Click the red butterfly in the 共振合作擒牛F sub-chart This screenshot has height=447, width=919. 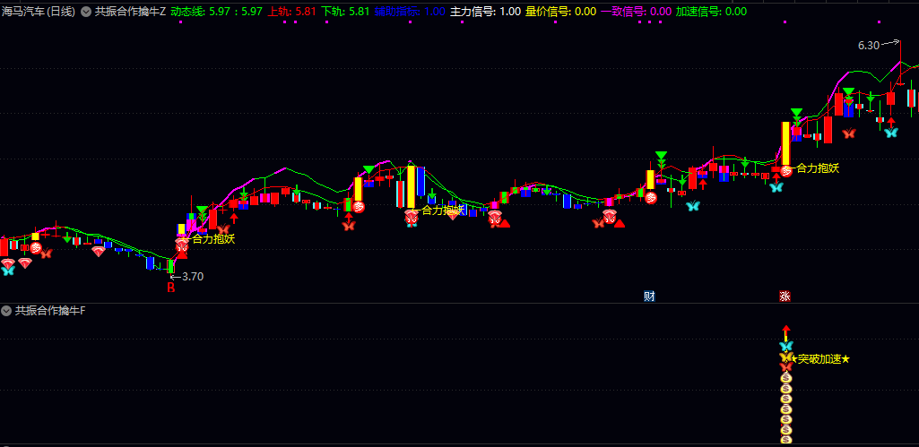[x=786, y=366]
